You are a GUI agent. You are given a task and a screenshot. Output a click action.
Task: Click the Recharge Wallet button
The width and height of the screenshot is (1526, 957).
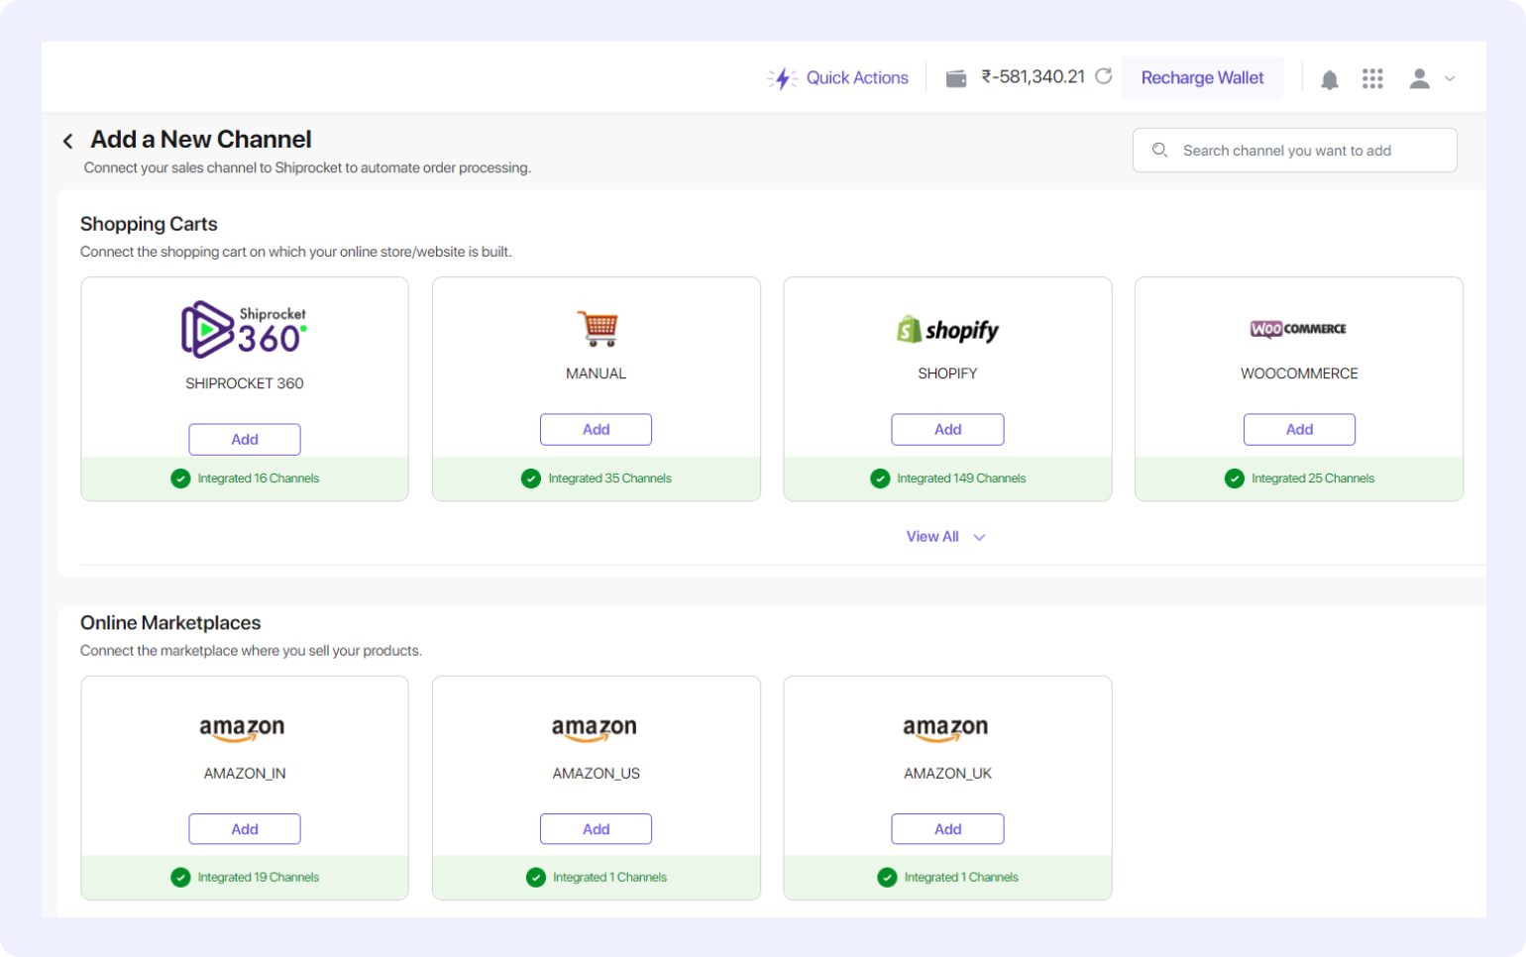1202,78
